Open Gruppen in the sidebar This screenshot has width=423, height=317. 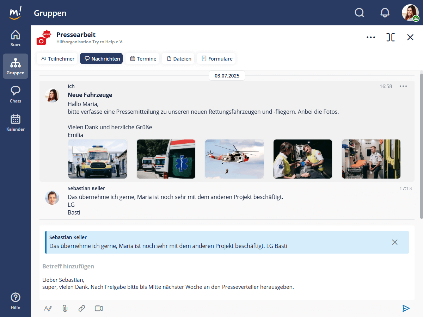[x=16, y=66]
